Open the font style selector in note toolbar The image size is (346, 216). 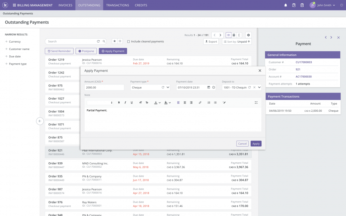[x=100, y=103]
